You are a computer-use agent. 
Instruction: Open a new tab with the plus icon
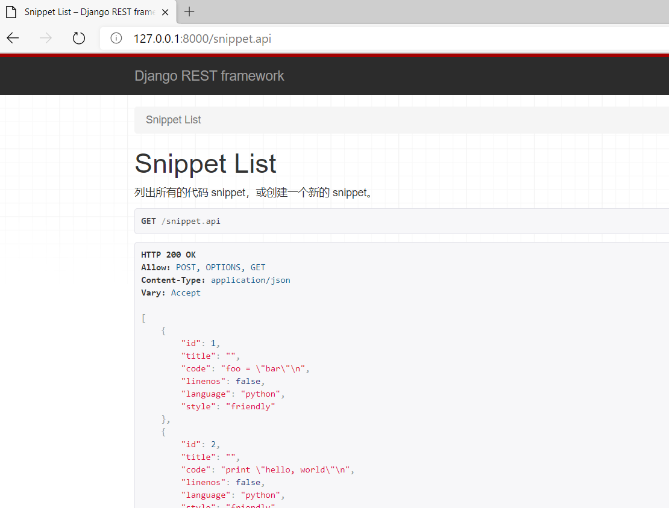[x=189, y=12]
